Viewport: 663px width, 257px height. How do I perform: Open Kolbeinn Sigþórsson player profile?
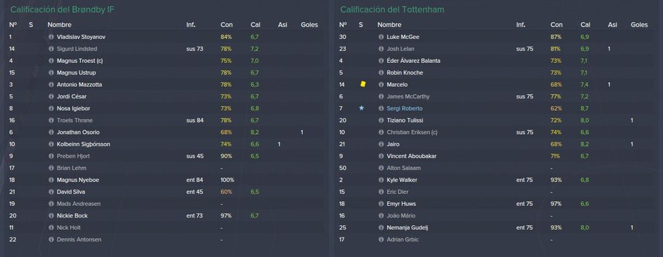pos(84,144)
